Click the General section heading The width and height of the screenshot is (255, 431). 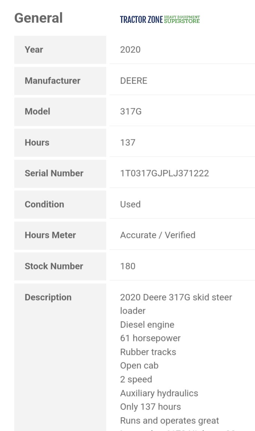pyautogui.click(x=38, y=18)
